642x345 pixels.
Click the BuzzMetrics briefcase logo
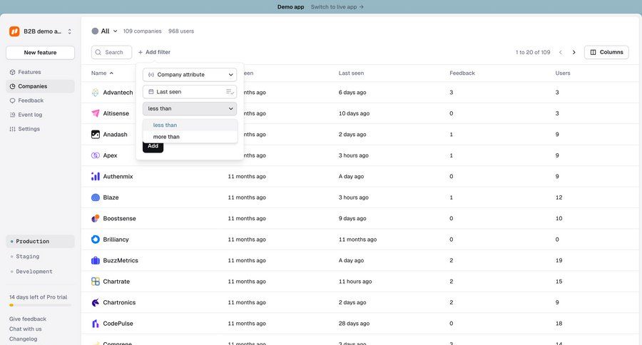96,260
